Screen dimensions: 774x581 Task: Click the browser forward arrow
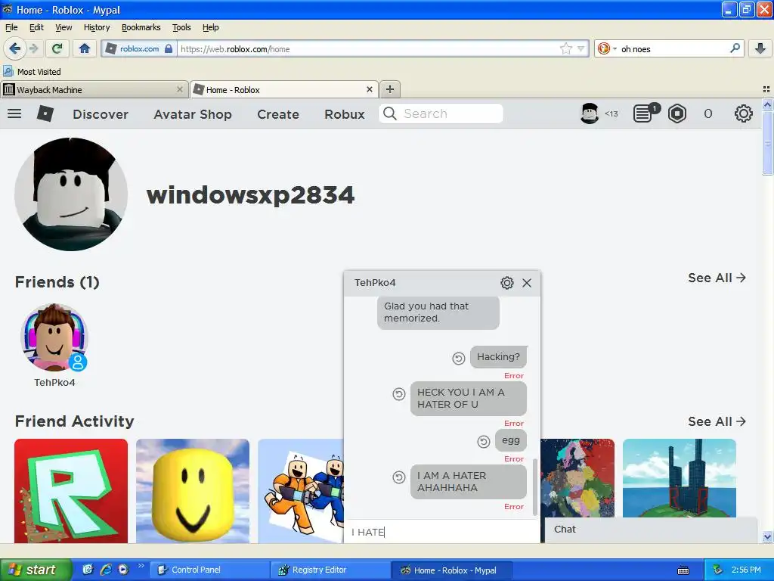click(33, 48)
